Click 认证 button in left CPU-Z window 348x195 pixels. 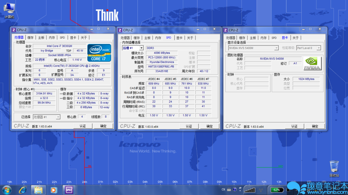coord(83,126)
